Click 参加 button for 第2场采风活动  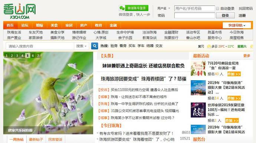234,98
